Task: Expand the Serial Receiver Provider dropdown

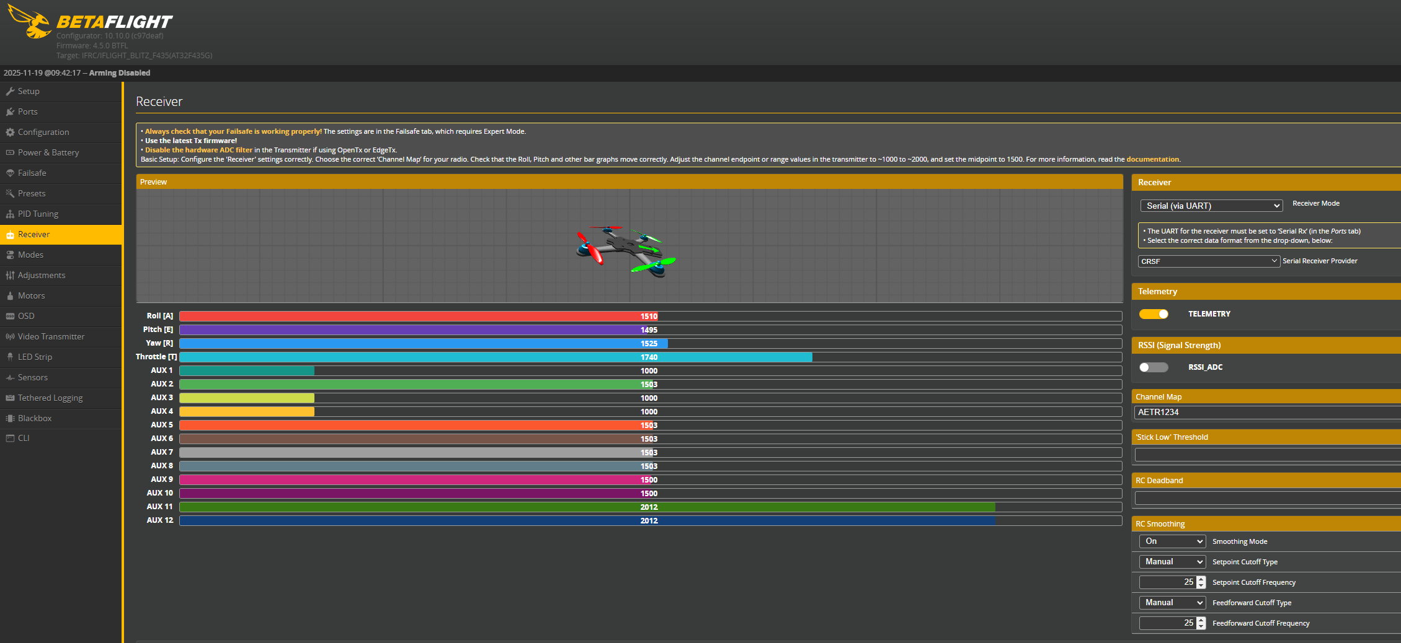Action: point(1208,261)
